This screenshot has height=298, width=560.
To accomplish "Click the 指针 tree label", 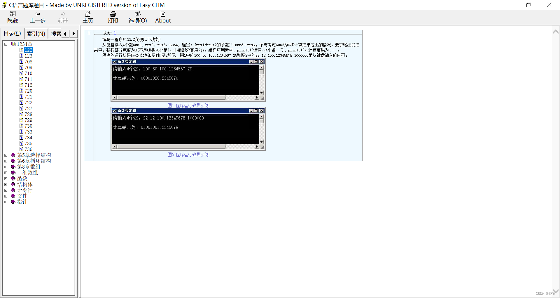I will point(22,202).
